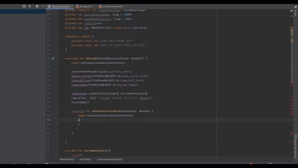The width and height of the screenshot is (298, 168).
Task: Click the selected blue row in project panel
Action: (23, 11)
